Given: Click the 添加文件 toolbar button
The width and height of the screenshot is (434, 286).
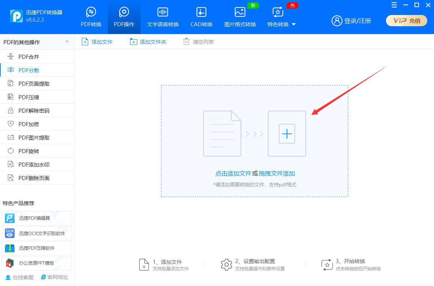Looking at the screenshot, I should click(97, 42).
